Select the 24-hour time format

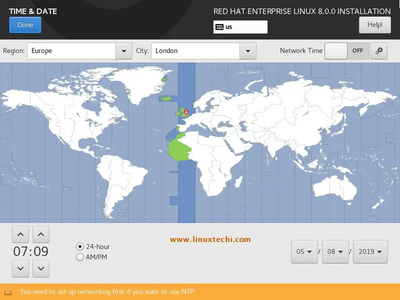(x=93, y=246)
